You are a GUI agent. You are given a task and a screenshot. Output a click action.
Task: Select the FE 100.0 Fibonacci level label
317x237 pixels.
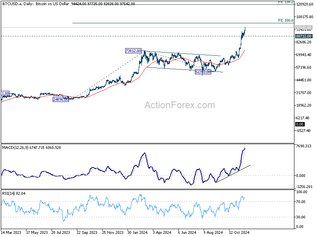coord(286,21)
